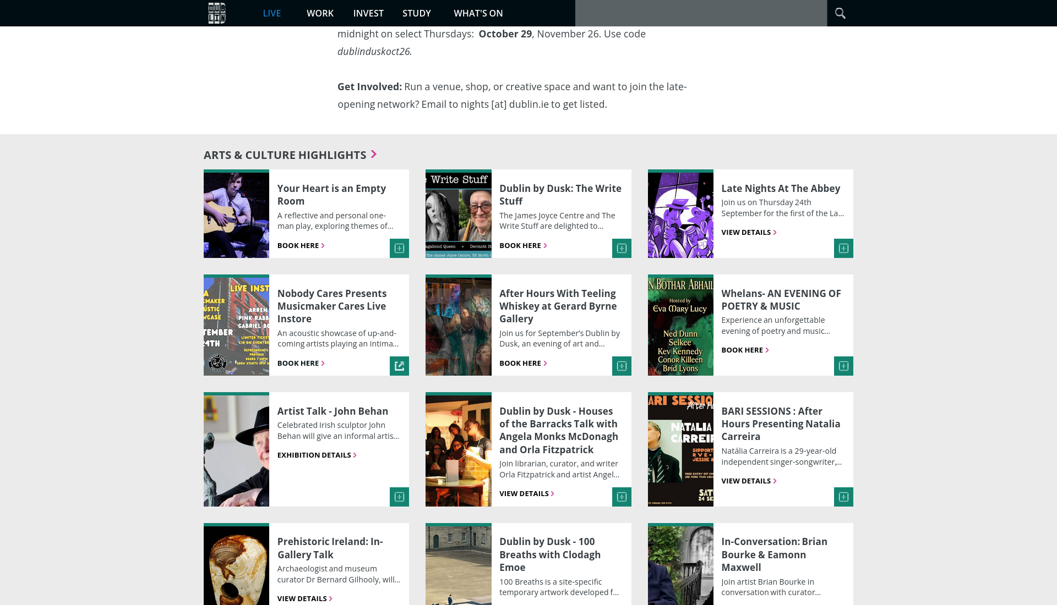The width and height of the screenshot is (1057, 605).
Task: Click BOOK HERE for Your Heart is an Empty Room
Action: (301, 245)
